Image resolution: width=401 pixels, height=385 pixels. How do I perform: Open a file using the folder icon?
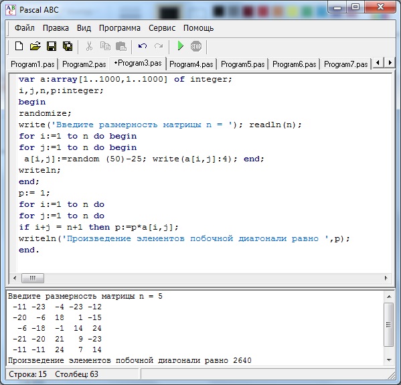coord(35,46)
